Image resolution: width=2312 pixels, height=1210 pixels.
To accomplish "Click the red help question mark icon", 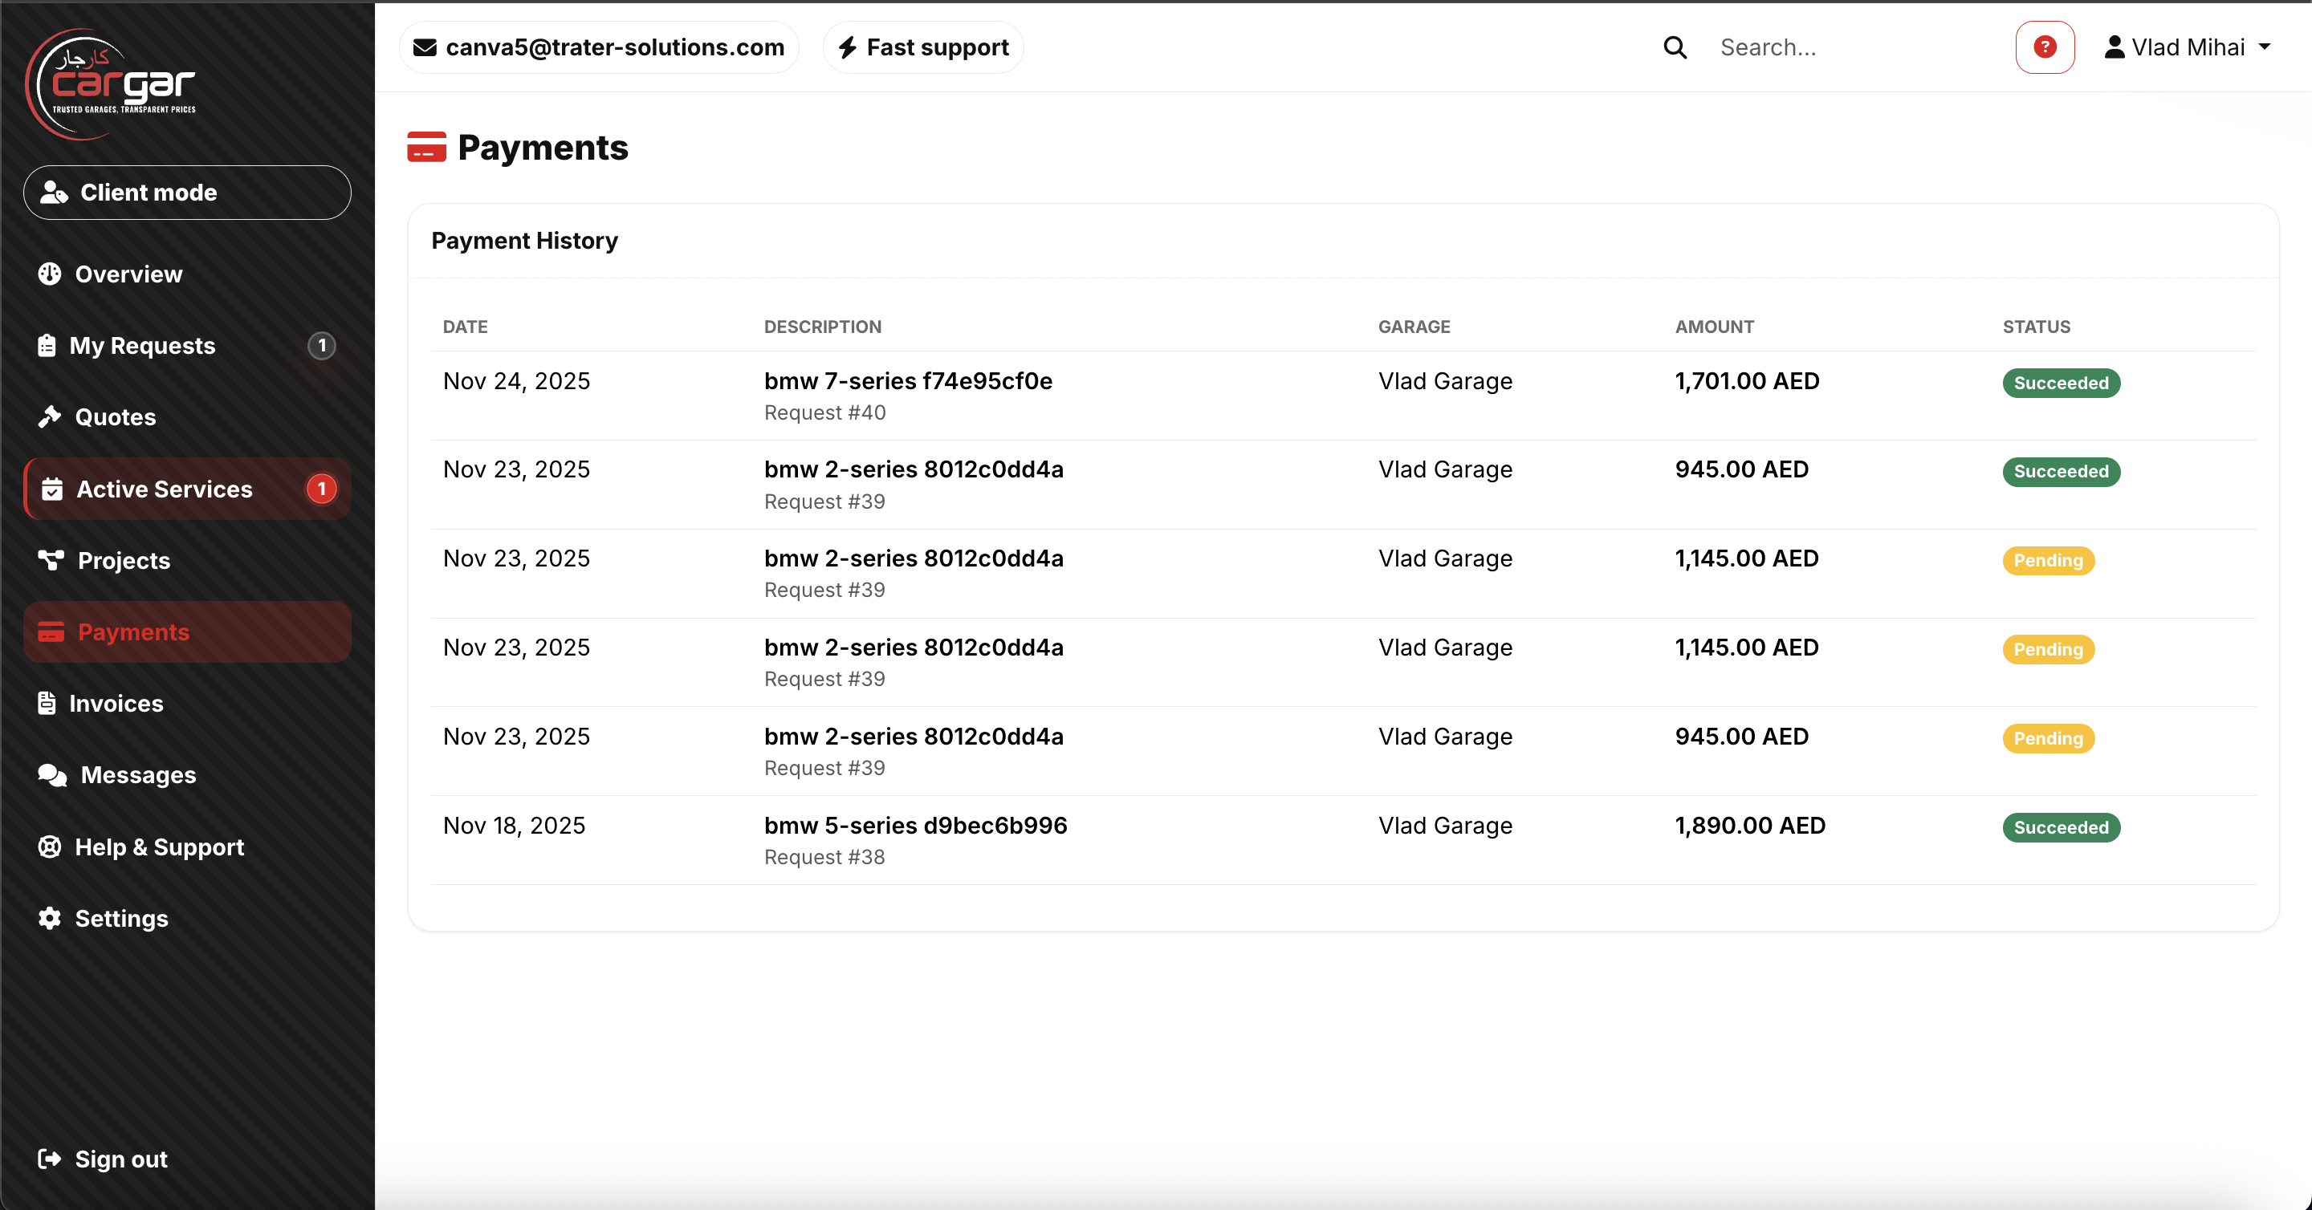I will [x=2044, y=47].
